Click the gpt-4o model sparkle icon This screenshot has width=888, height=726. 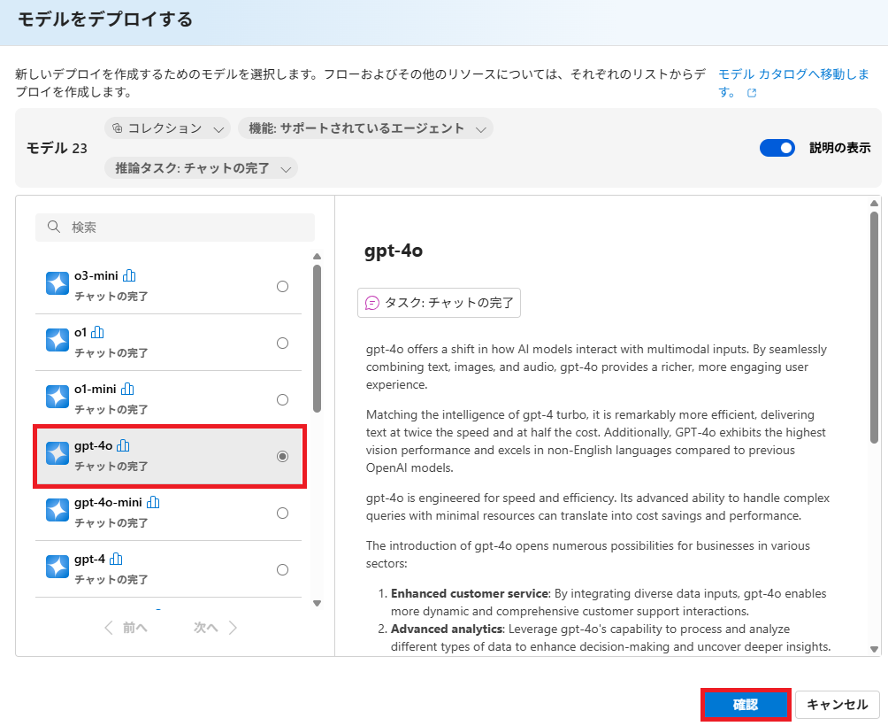click(x=57, y=453)
